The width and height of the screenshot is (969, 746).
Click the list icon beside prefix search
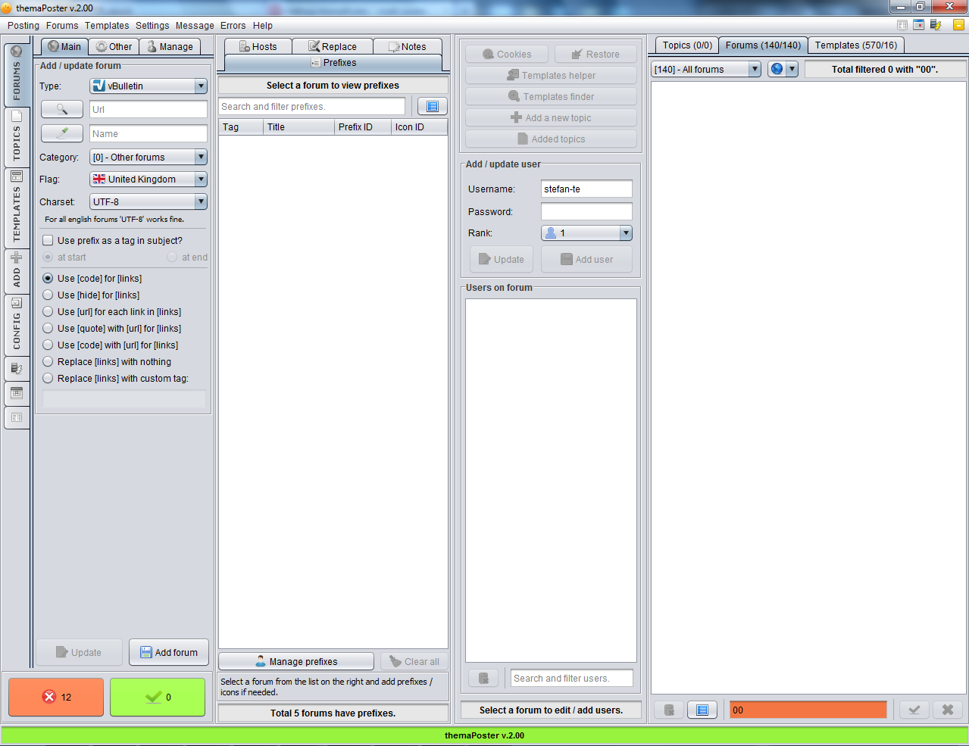coord(433,107)
